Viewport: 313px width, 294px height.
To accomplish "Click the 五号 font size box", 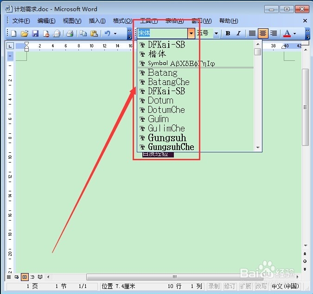I will point(204,33).
